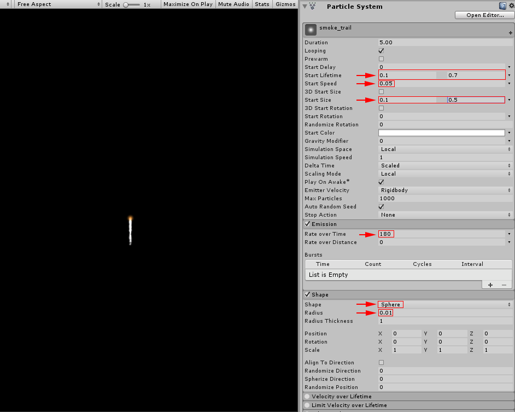The width and height of the screenshot is (515, 412).
Task: Open Gravity Modifier mode dropdown arrow
Action: [x=510, y=141]
